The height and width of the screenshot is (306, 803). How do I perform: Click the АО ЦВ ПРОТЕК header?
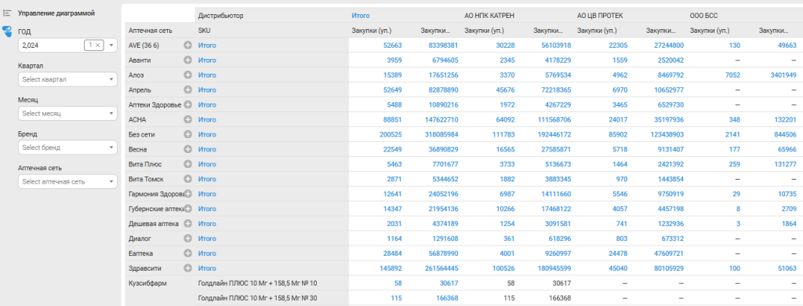600,16
